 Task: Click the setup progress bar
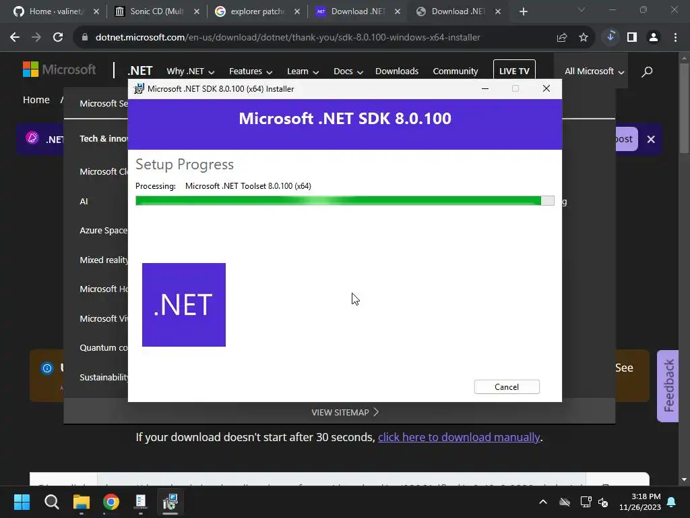click(x=344, y=201)
